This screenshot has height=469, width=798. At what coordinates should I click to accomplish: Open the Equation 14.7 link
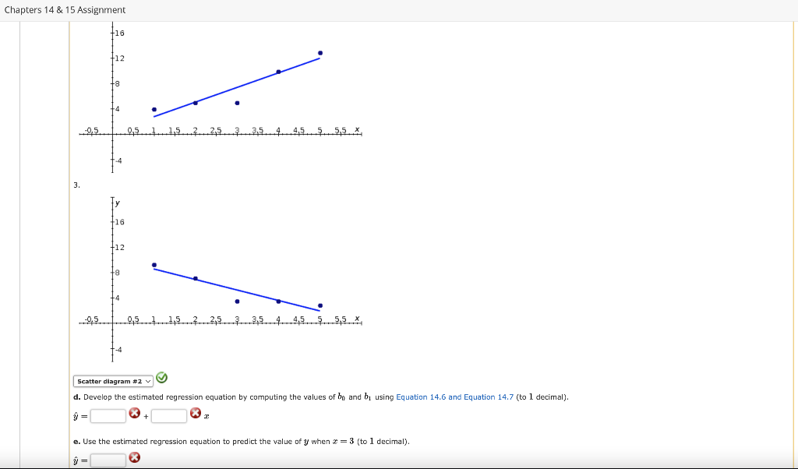tap(489, 397)
